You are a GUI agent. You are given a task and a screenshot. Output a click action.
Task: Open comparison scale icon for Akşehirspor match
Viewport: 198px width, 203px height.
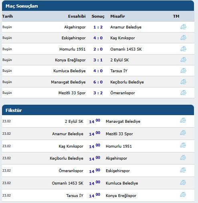pyautogui.click(x=183, y=27)
